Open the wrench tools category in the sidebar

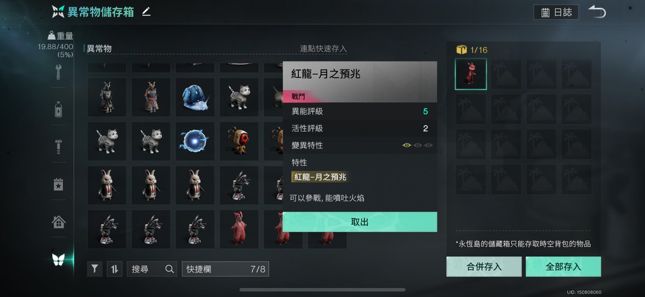(58, 72)
